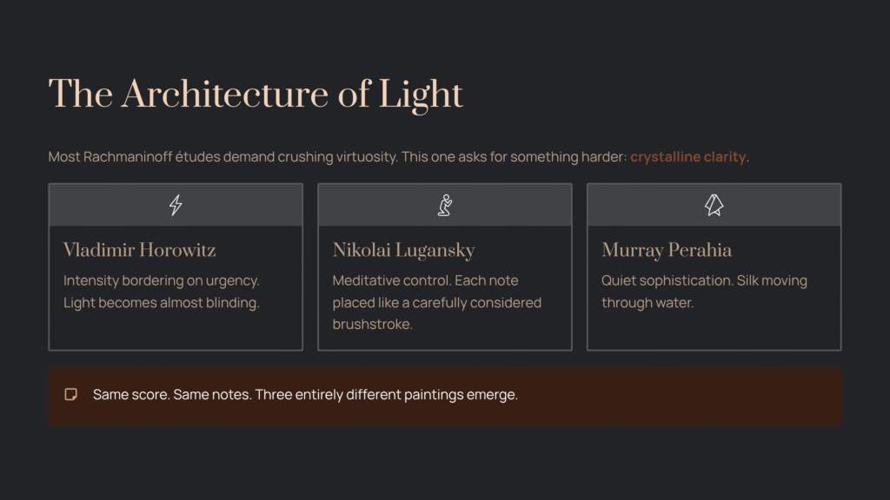Select the title "The Architecture of Light"
890x500 pixels.
pos(256,95)
